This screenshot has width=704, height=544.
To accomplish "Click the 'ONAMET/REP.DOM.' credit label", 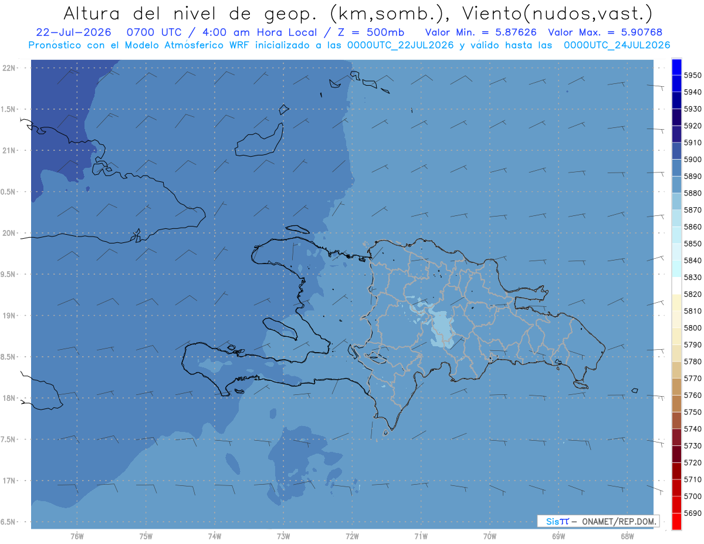I will [618, 521].
